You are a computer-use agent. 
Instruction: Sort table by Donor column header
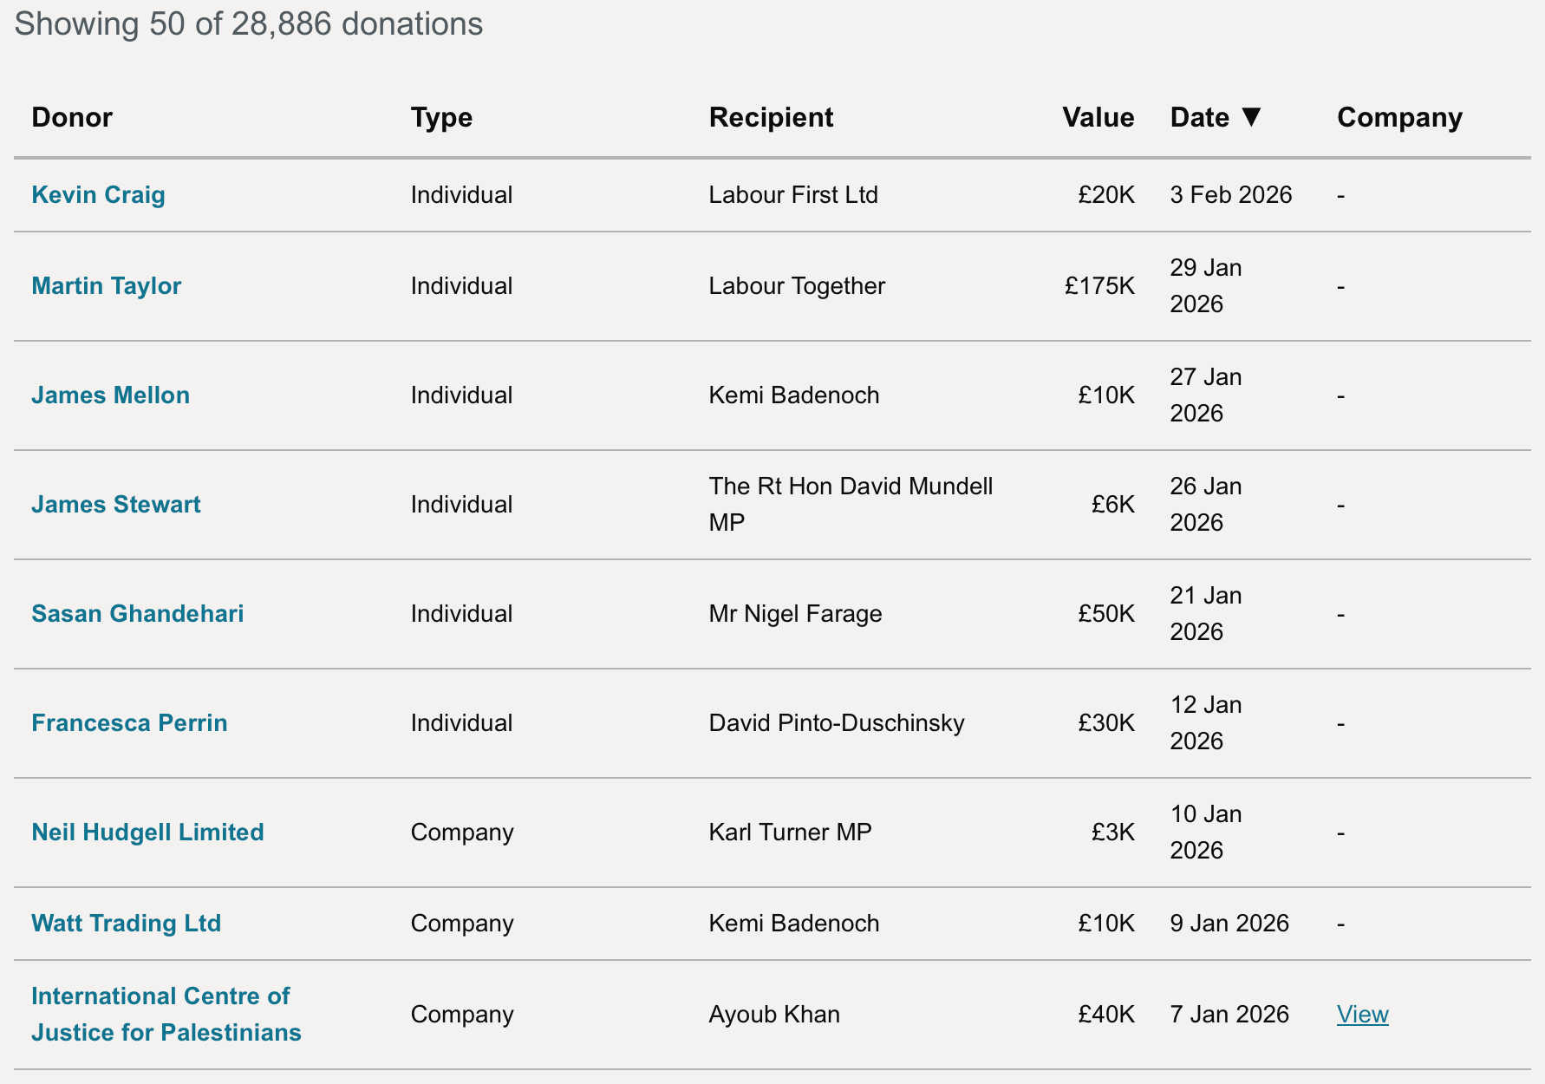pyautogui.click(x=72, y=117)
